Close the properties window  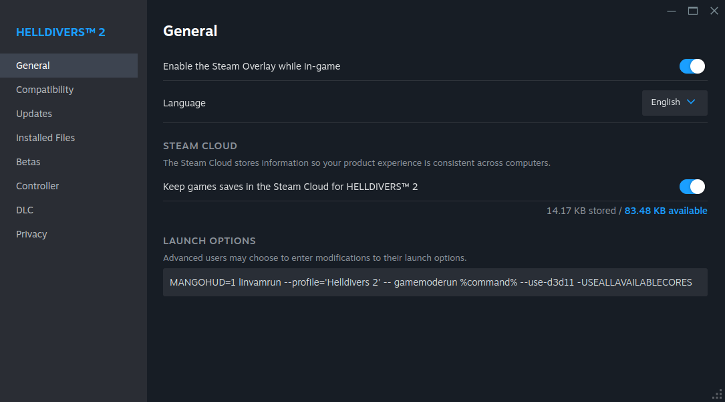pyautogui.click(x=714, y=11)
